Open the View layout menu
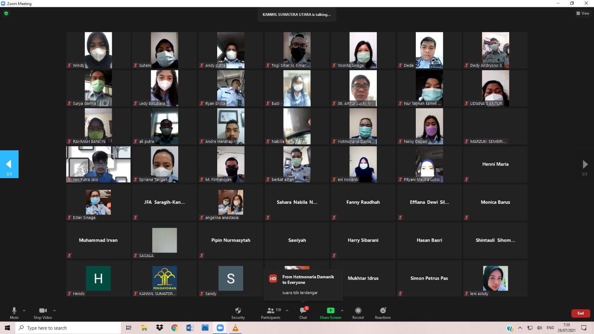The width and height of the screenshot is (594, 334). pos(582,13)
